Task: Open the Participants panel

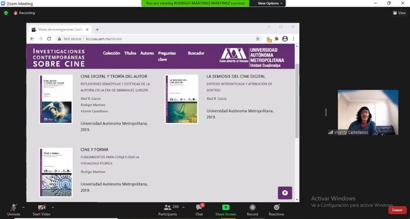Action: coord(168,210)
